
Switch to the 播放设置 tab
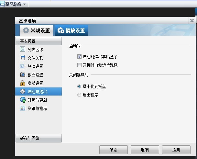[x=71, y=30]
